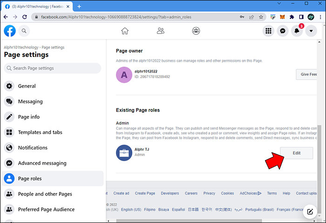Open Templates and tabs settings
326x223 pixels.
click(52, 132)
